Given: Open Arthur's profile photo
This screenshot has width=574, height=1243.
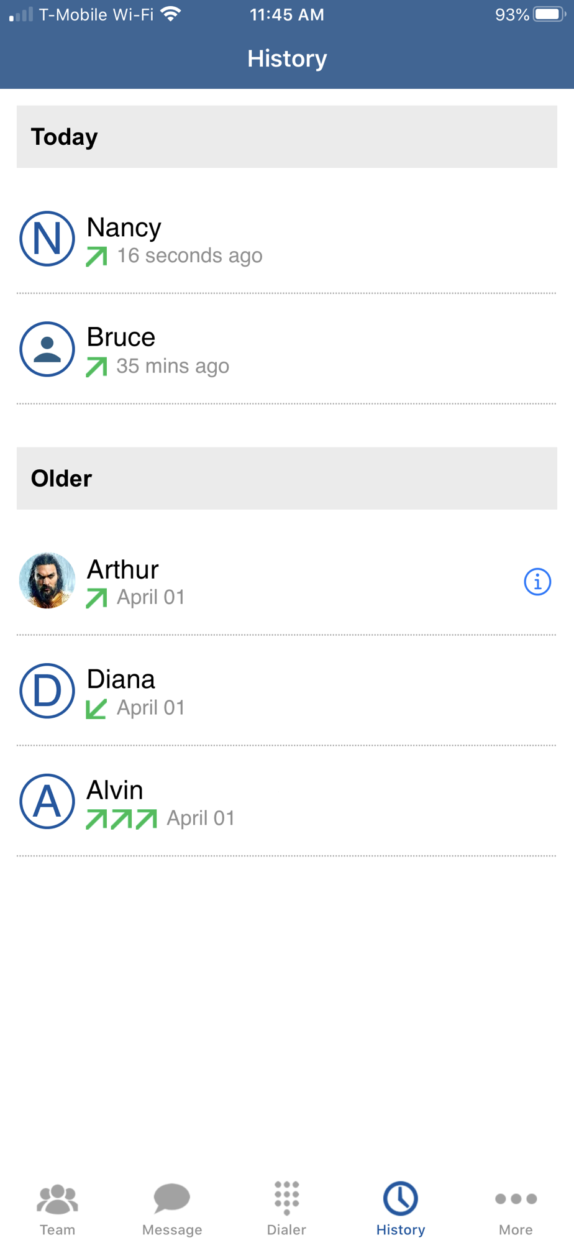Looking at the screenshot, I should (x=47, y=580).
